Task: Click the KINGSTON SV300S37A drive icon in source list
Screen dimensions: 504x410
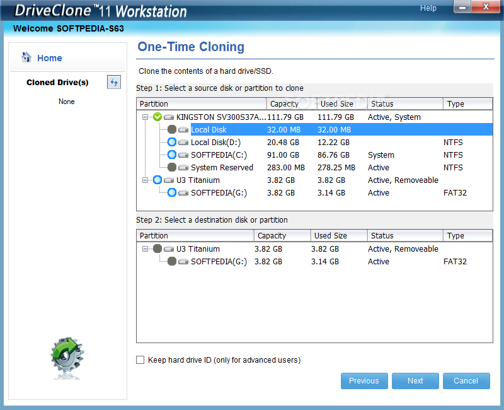Action: pyautogui.click(x=169, y=117)
